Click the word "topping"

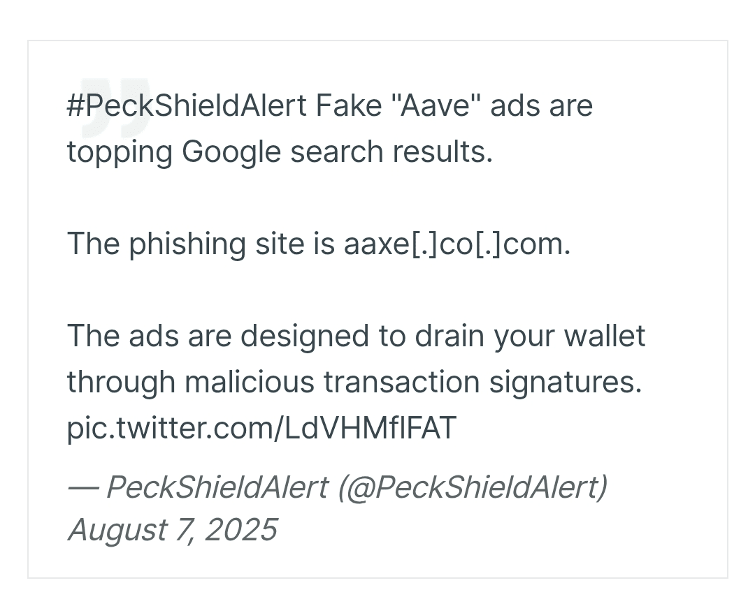coord(120,152)
